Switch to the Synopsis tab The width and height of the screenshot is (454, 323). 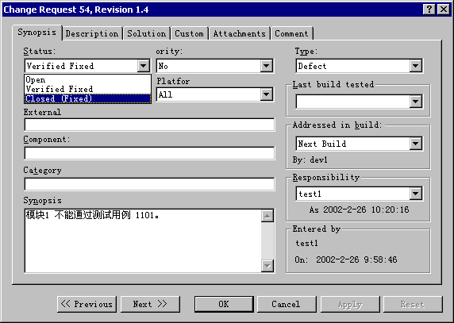[x=37, y=33]
